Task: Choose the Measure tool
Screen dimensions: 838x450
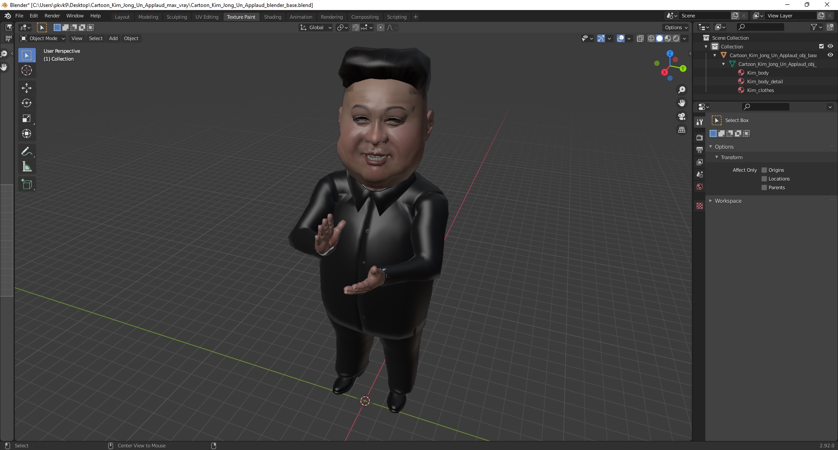Action: [x=27, y=167]
